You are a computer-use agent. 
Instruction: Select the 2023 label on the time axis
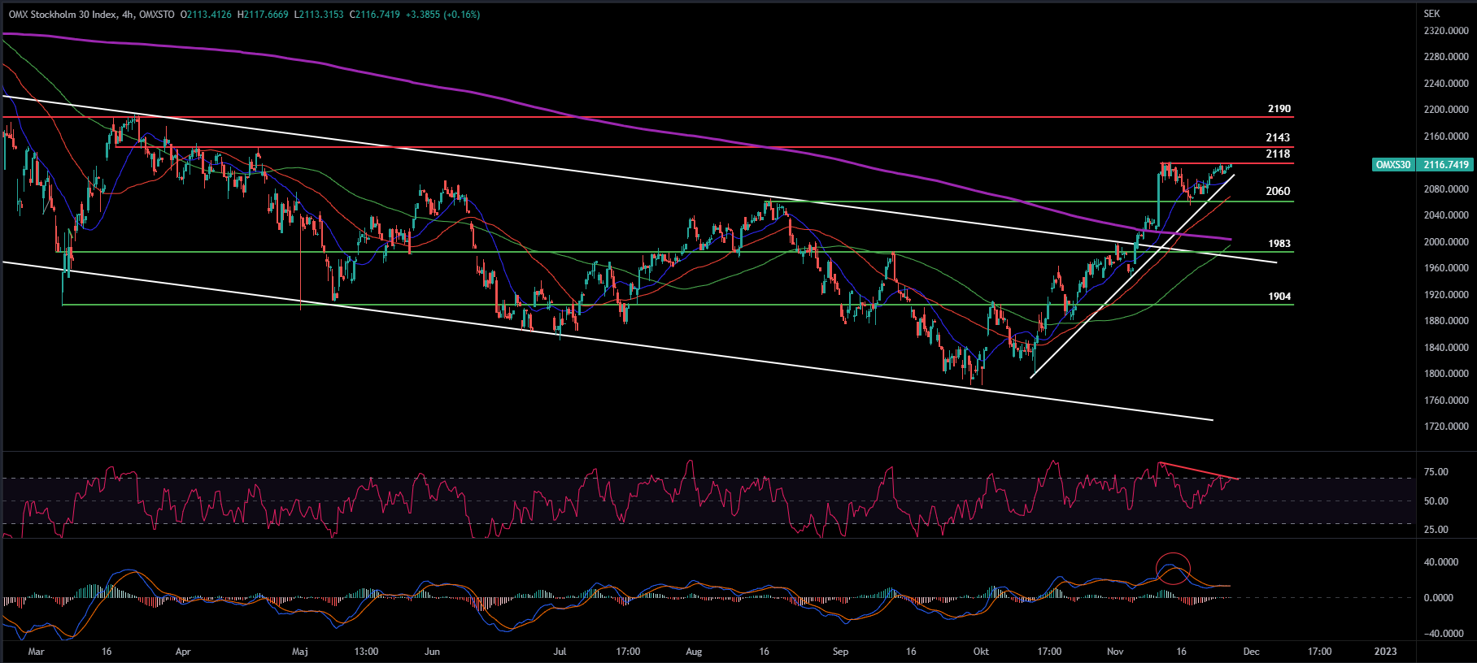tap(1385, 652)
